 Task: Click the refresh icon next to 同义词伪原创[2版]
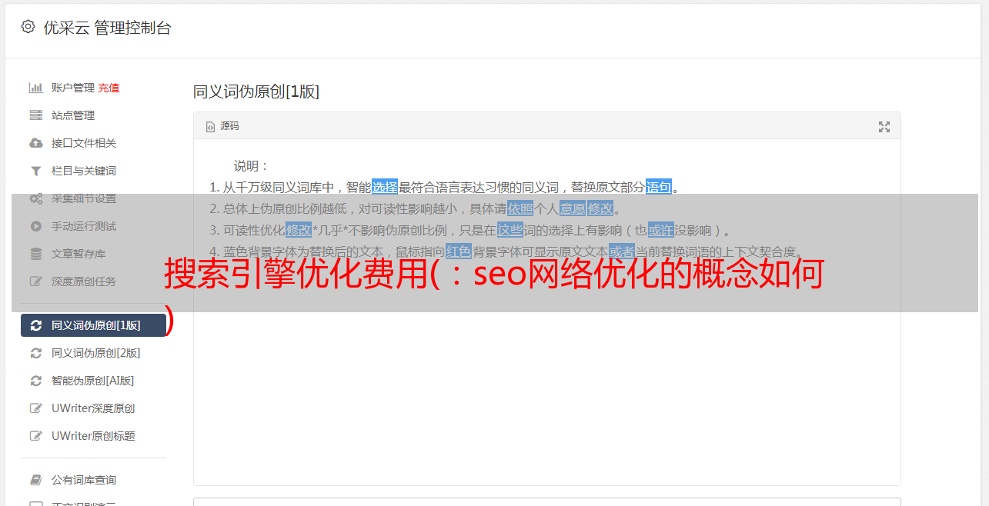[35, 353]
